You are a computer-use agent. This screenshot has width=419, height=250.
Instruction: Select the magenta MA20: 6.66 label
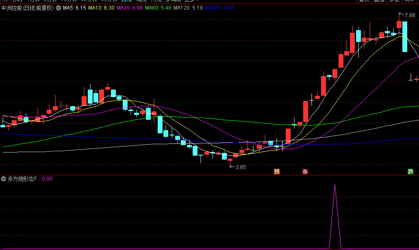pyautogui.click(x=130, y=8)
